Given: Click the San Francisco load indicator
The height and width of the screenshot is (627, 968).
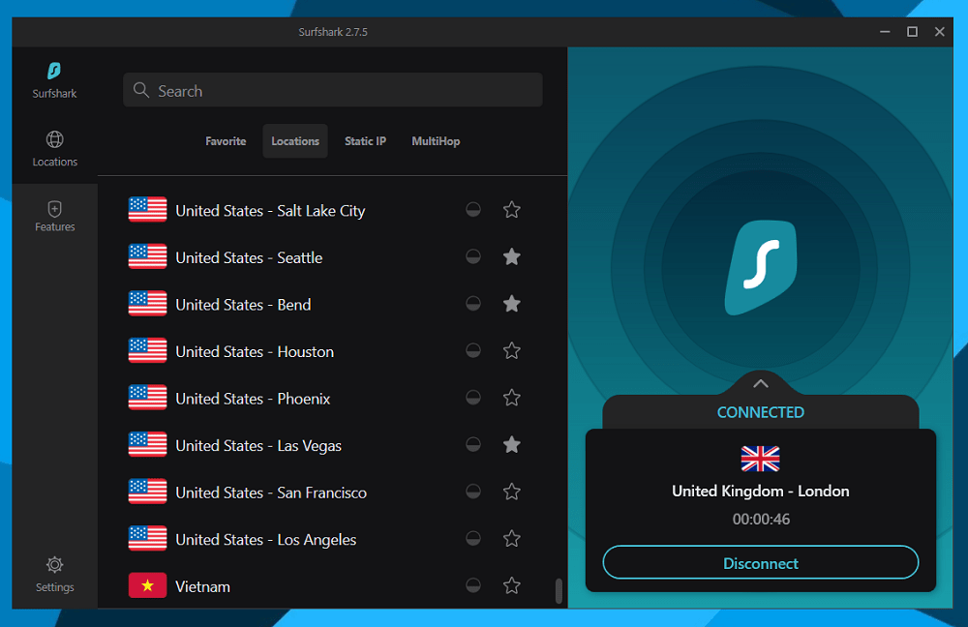Looking at the screenshot, I should [x=473, y=492].
